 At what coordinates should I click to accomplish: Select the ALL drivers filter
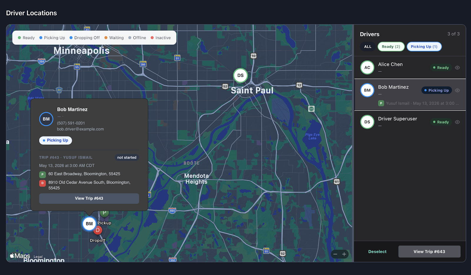[368, 46]
